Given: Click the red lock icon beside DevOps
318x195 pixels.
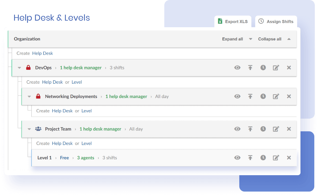Looking at the screenshot, I should (x=28, y=68).
